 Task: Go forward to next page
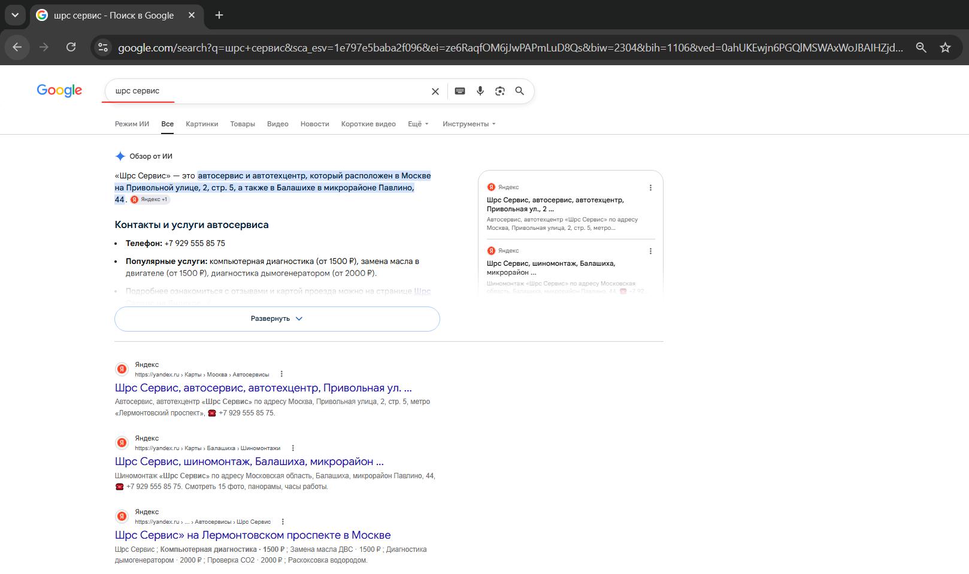click(44, 47)
